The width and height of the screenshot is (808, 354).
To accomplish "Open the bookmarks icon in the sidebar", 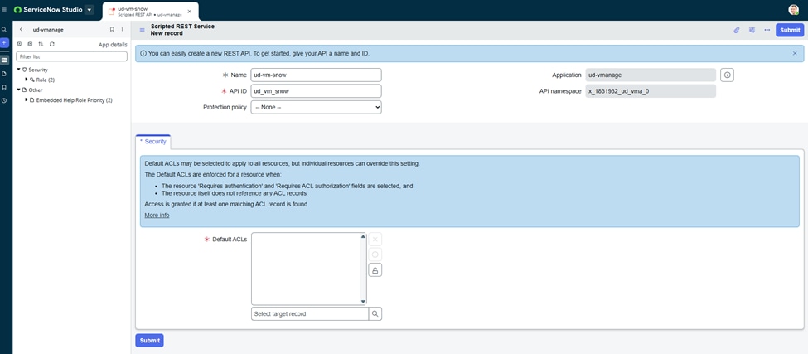I will click(x=4, y=87).
